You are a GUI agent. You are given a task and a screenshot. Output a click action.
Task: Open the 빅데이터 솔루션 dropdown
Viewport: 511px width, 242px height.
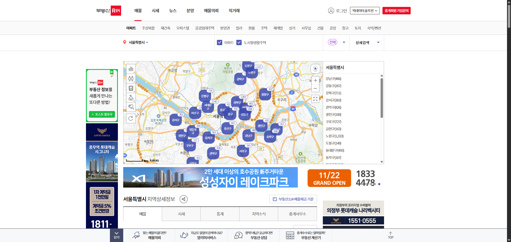pyautogui.click(x=365, y=11)
